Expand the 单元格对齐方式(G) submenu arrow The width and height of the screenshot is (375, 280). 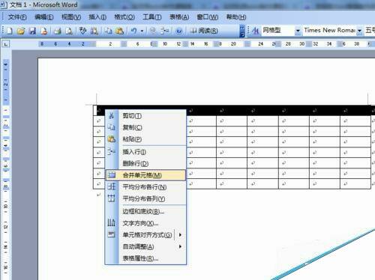(x=180, y=235)
